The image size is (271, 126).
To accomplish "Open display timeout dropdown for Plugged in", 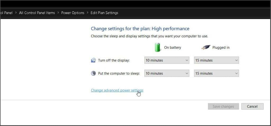I will coord(216,60).
